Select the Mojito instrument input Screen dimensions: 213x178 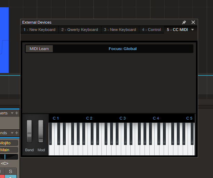pos(9,143)
